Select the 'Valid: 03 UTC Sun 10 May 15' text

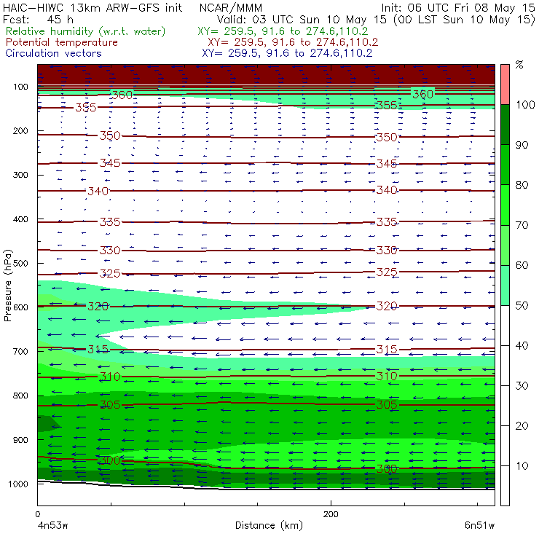[x=303, y=20]
